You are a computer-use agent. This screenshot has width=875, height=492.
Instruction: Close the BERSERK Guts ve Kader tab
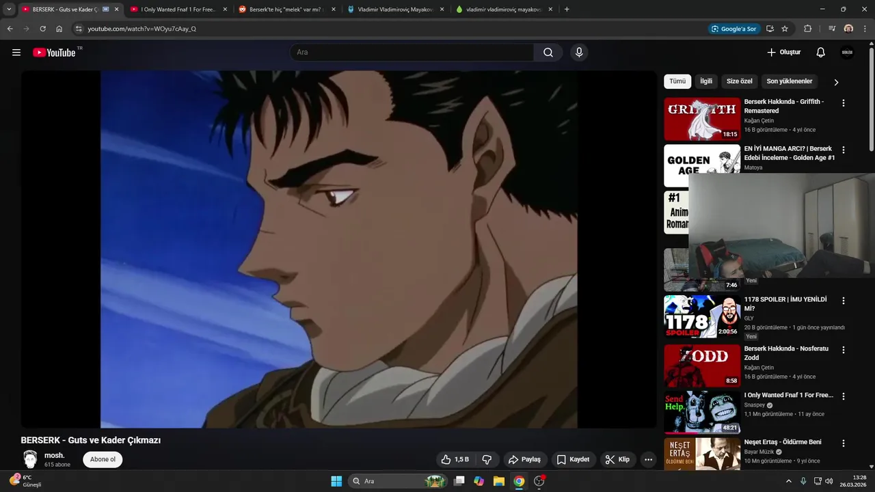[x=116, y=10]
